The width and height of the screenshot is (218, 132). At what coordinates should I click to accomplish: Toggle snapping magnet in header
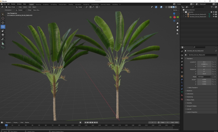coord(90,7)
